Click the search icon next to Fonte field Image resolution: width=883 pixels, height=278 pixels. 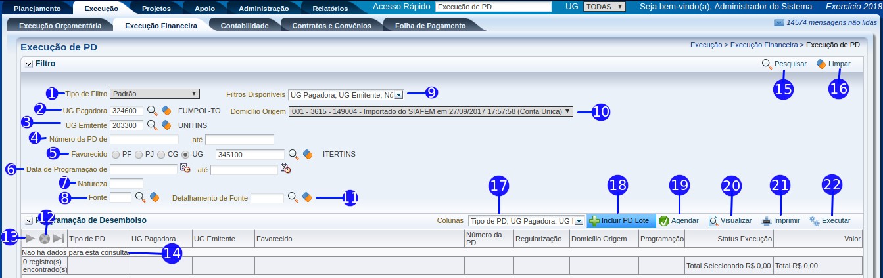[x=141, y=197]
